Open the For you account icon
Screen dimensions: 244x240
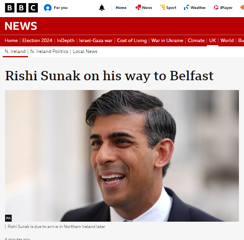tap(48, 8)
